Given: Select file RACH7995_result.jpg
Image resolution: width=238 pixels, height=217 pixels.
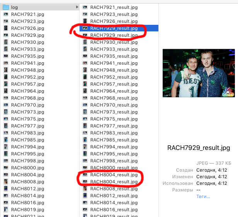Looking at the screenshot, I should click(114, 154).
